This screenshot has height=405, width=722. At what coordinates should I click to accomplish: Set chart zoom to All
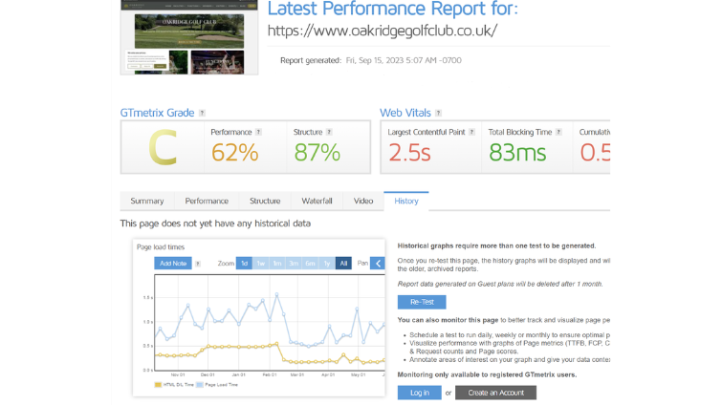tap(343, 264)
